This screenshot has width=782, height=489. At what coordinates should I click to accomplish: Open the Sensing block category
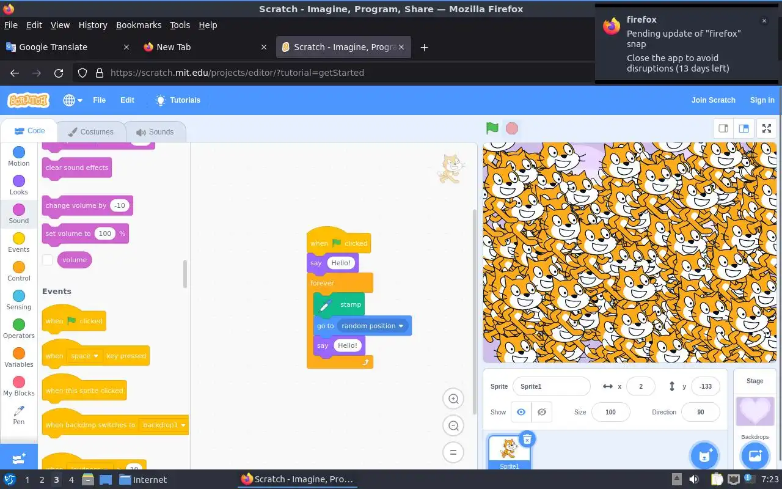(19, 300)
